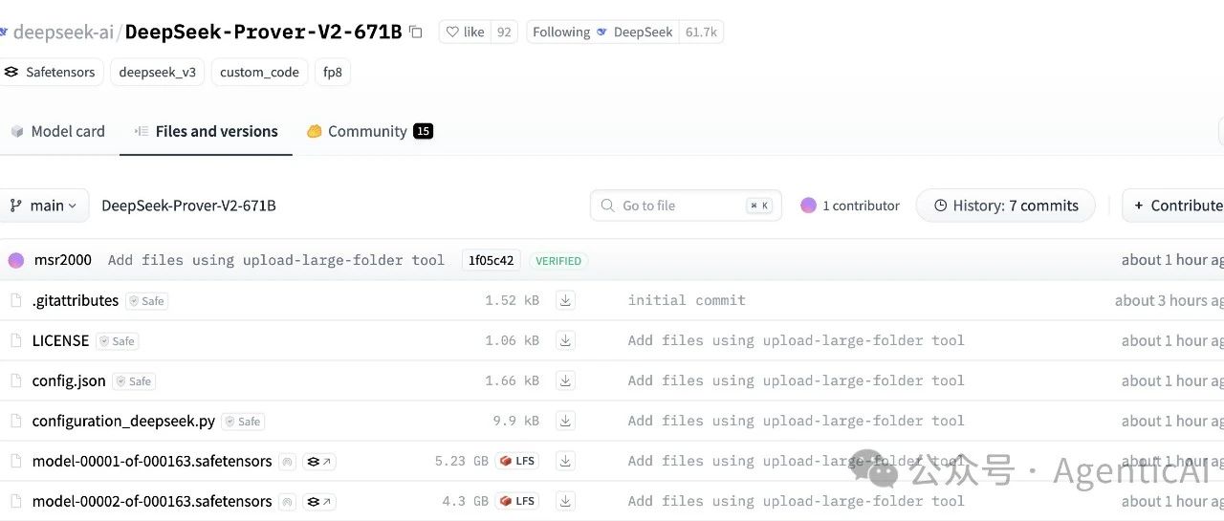Click the LFS badge for model-00001
1224x521 pixels.
pyautogui.click(x=516, y=461)
